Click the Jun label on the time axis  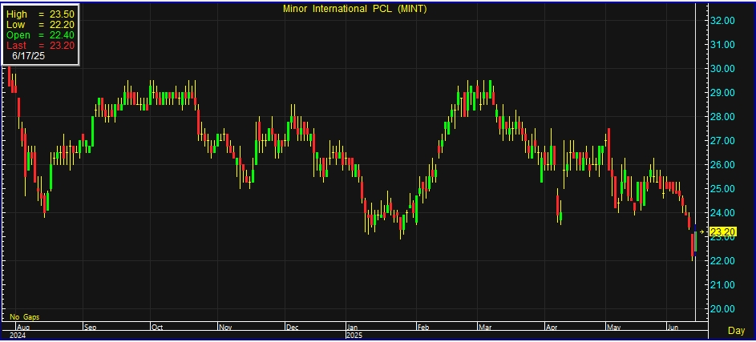[674, 328]
